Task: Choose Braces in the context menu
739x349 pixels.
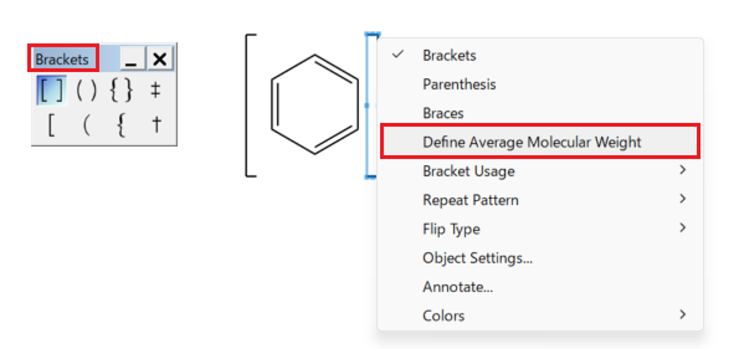Action: click(x=443, y=113)
